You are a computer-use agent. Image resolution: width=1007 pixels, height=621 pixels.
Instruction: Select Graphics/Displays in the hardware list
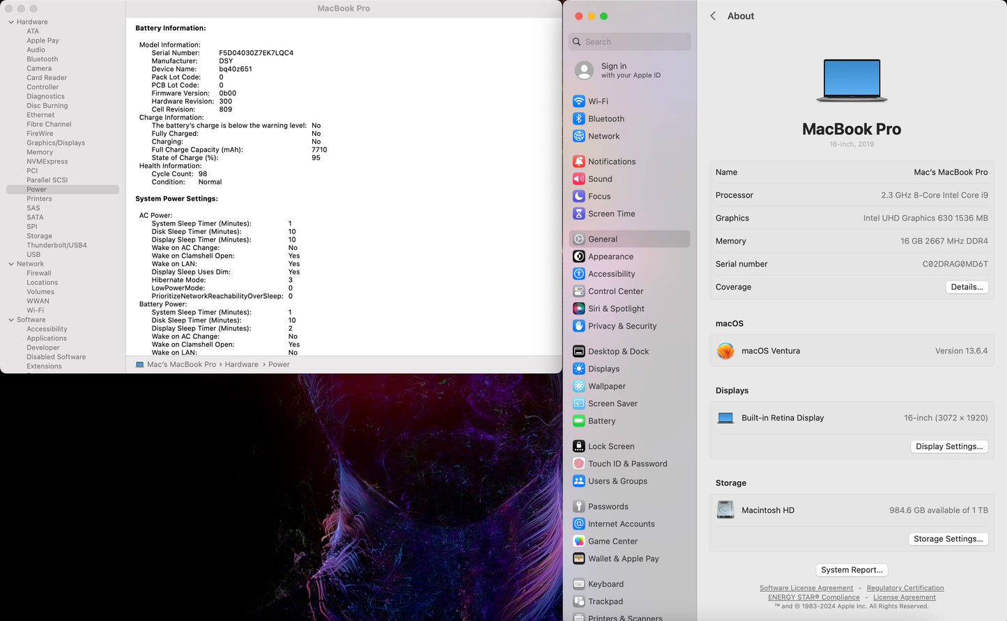coord(56,143)
